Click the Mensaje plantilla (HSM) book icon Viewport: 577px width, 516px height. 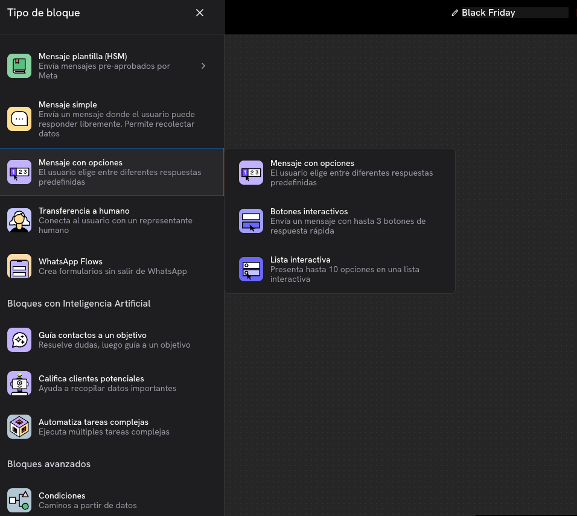[x=19, y=66]
